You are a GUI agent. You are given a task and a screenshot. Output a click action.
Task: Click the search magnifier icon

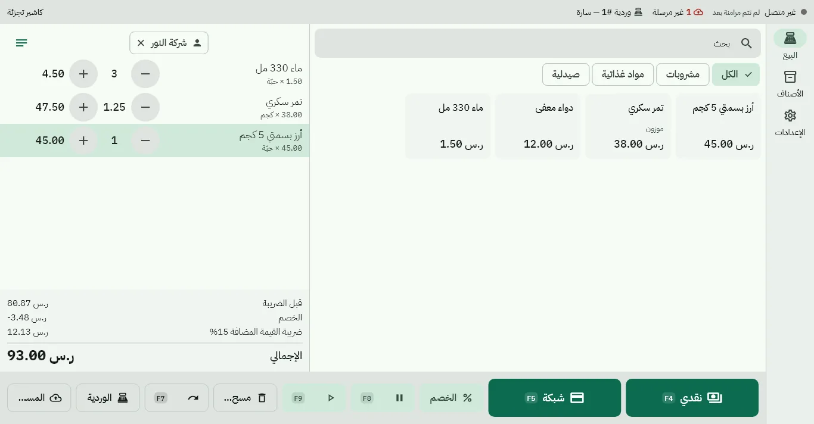(746, 43)
